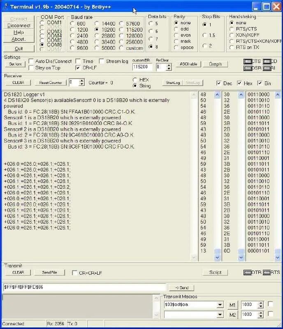Increase the RxClear spinner value
The height and width of the screenshot is (329, 283).
click(169, 65)
